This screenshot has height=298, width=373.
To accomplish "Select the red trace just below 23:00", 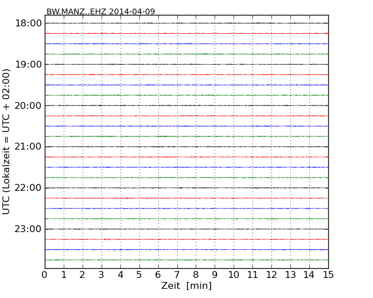I will [187, 240].
